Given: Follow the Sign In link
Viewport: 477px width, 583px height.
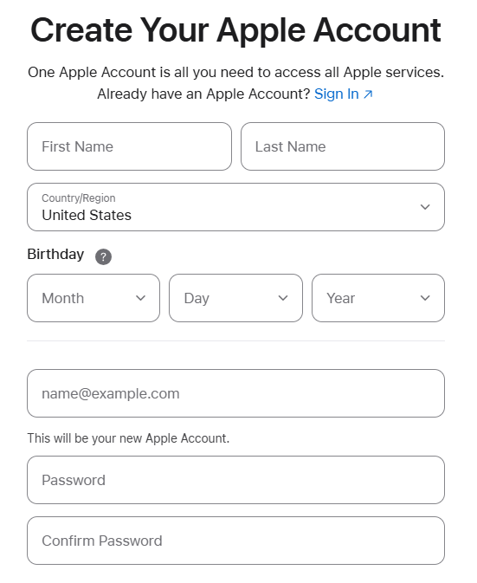Looking at the screenshot, I should click(x=337, y=94).
